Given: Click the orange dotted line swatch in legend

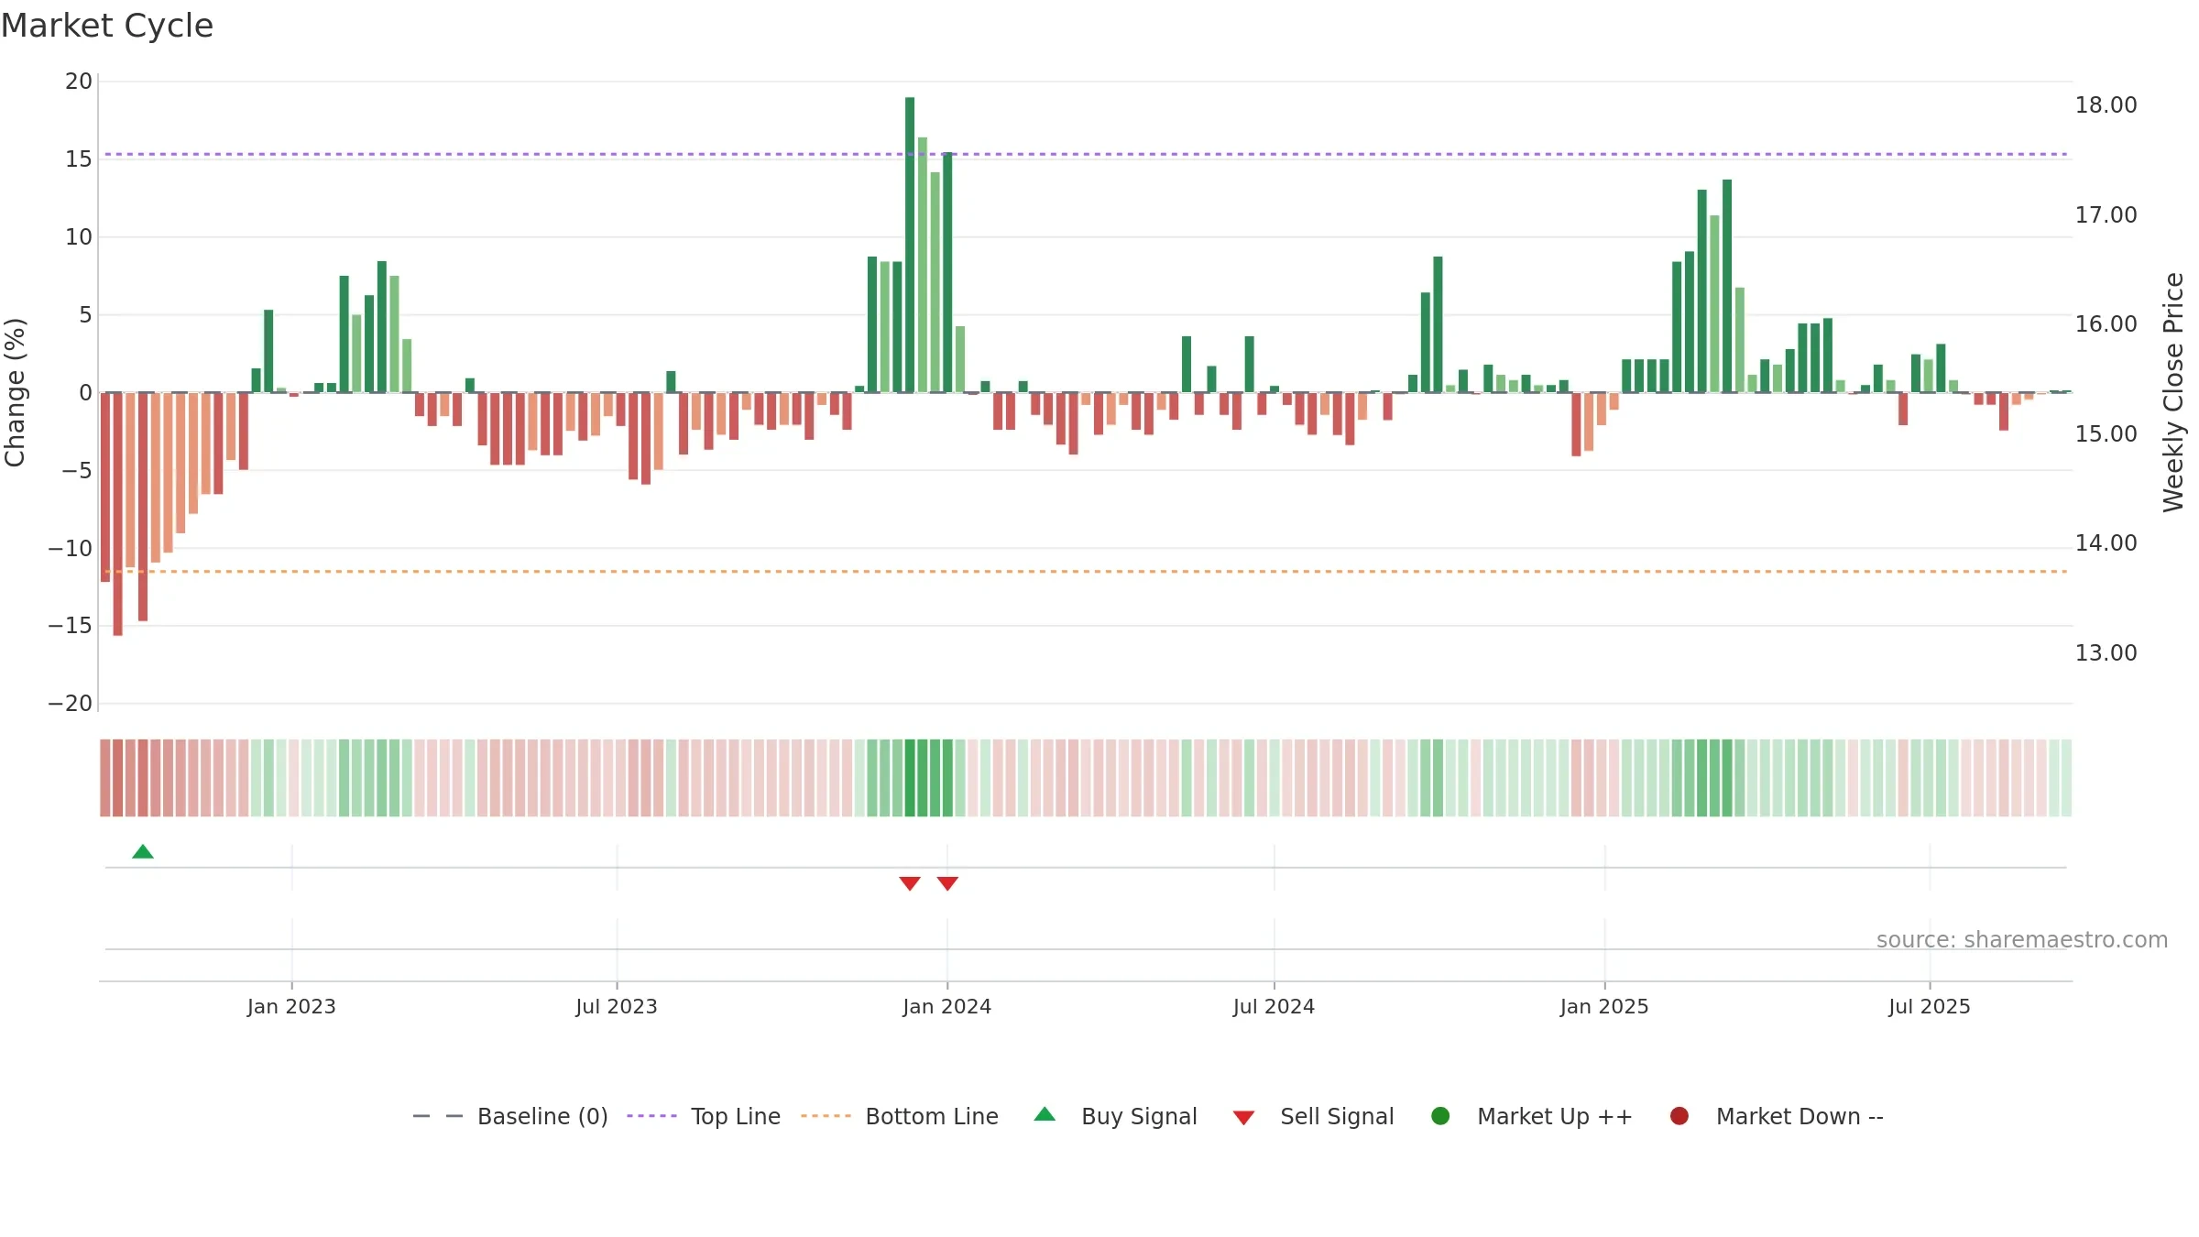Looking at the screenshot, I should click(826, 1116).
